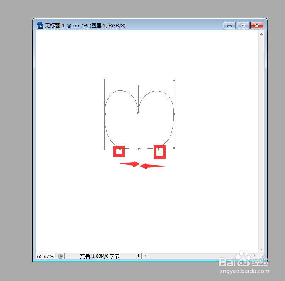Click the vertical scrollbar up arrow
The width and height of the screenshot is (285, 281).
tap(261, 34)
